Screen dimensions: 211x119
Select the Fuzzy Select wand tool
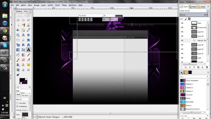tap(18, 25)
